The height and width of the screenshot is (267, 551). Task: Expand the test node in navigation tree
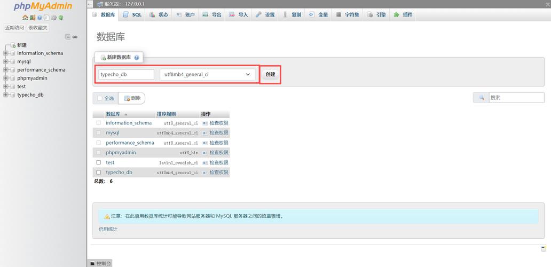point(6,87)
